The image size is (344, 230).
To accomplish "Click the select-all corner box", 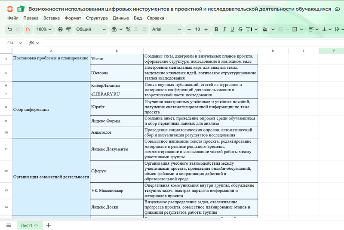I will pyautogui.click(x=6, y=51).
